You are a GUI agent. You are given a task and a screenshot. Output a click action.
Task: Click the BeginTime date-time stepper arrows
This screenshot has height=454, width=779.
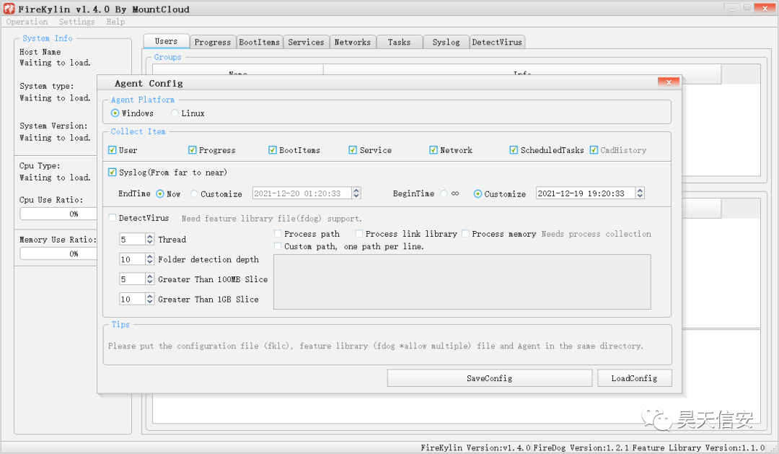tap(640, 193)
